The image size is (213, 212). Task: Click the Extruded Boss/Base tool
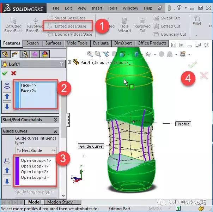[13, 25]
